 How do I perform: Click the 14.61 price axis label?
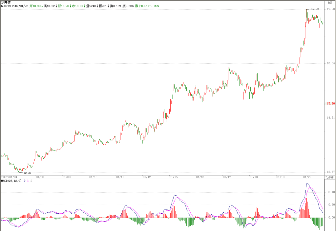pyautogui.click(x=331, y=117)
